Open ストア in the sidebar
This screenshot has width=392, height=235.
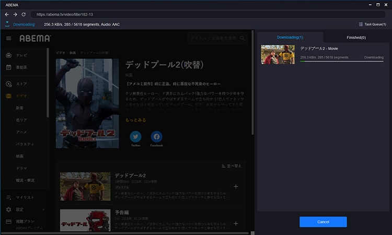[x=21, y=84]
